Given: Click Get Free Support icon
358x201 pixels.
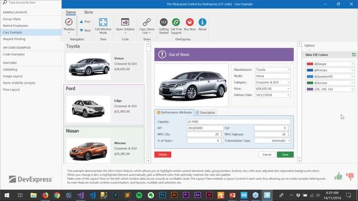Looking at the screenshot, I should pos(176,22).
